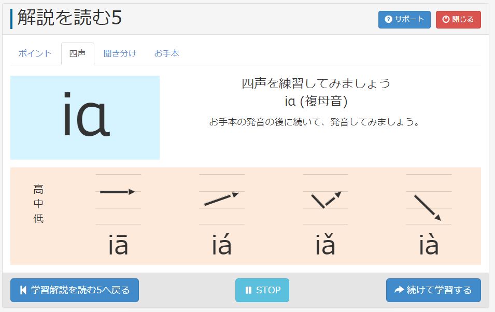Select the 四声 tab
The height and width of the screenshot is (312, 495).
tap(78, 53)
